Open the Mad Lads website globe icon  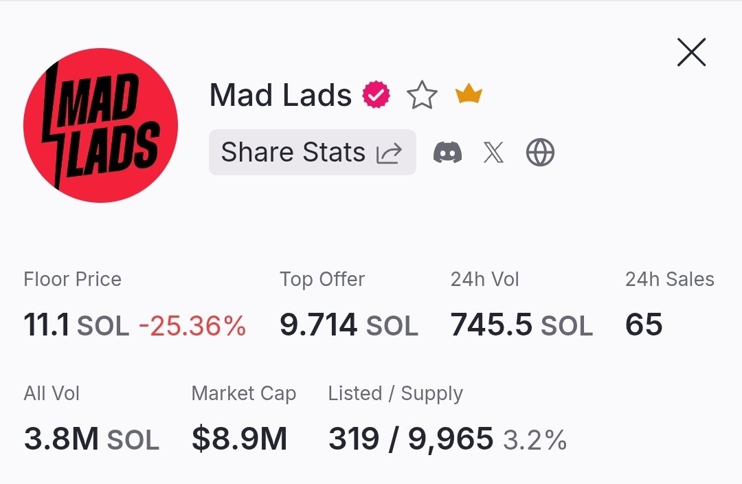540,152
